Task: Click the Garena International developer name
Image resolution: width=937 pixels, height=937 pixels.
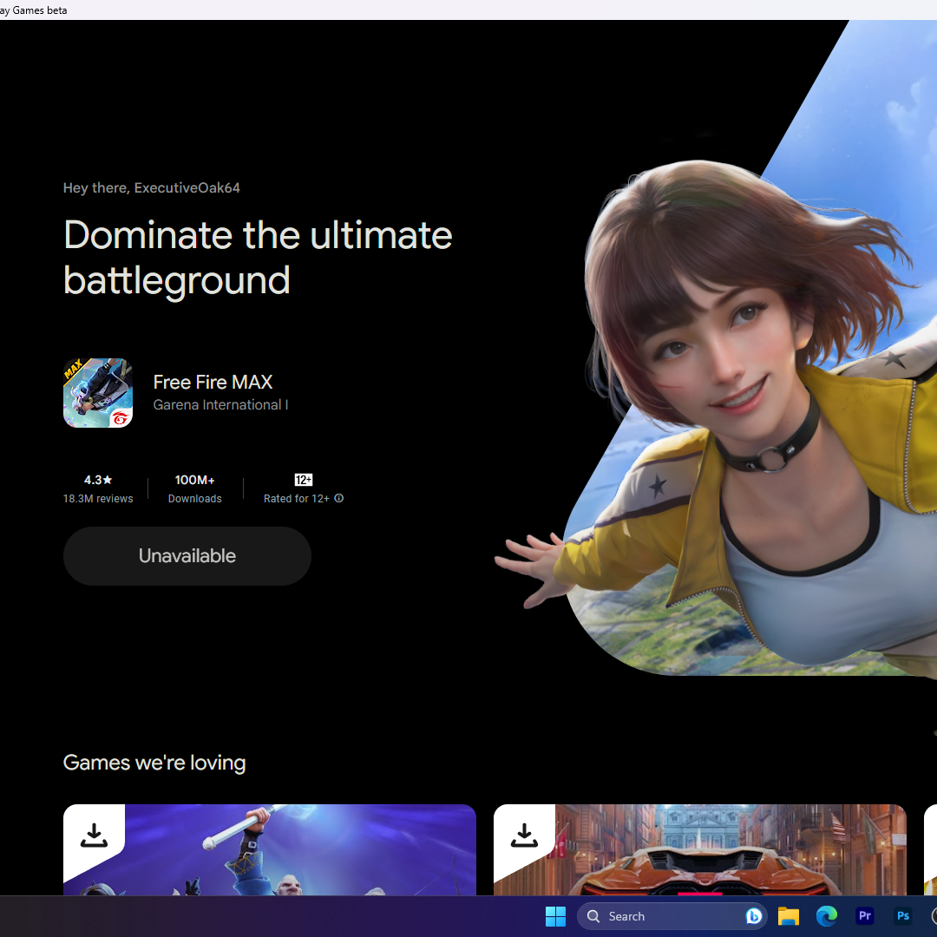Action: click(x=220, y=405)
